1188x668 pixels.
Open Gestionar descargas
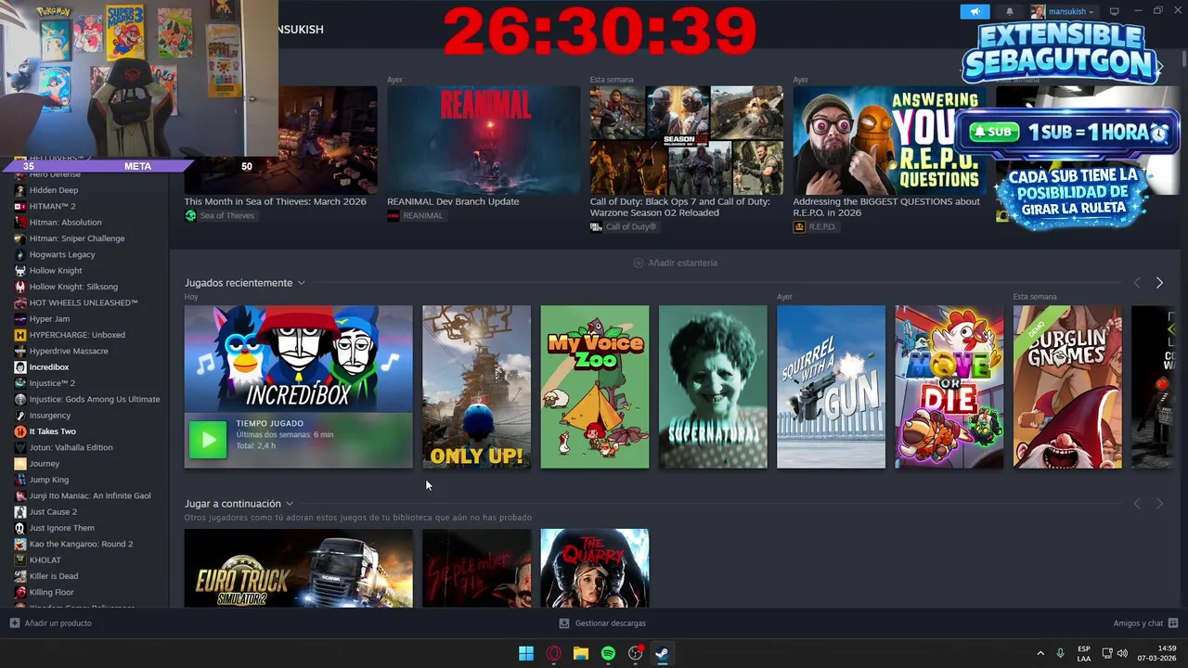coord(602,623)
